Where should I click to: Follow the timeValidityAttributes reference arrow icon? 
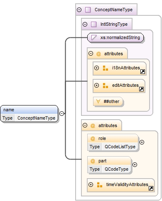(151, 188)
